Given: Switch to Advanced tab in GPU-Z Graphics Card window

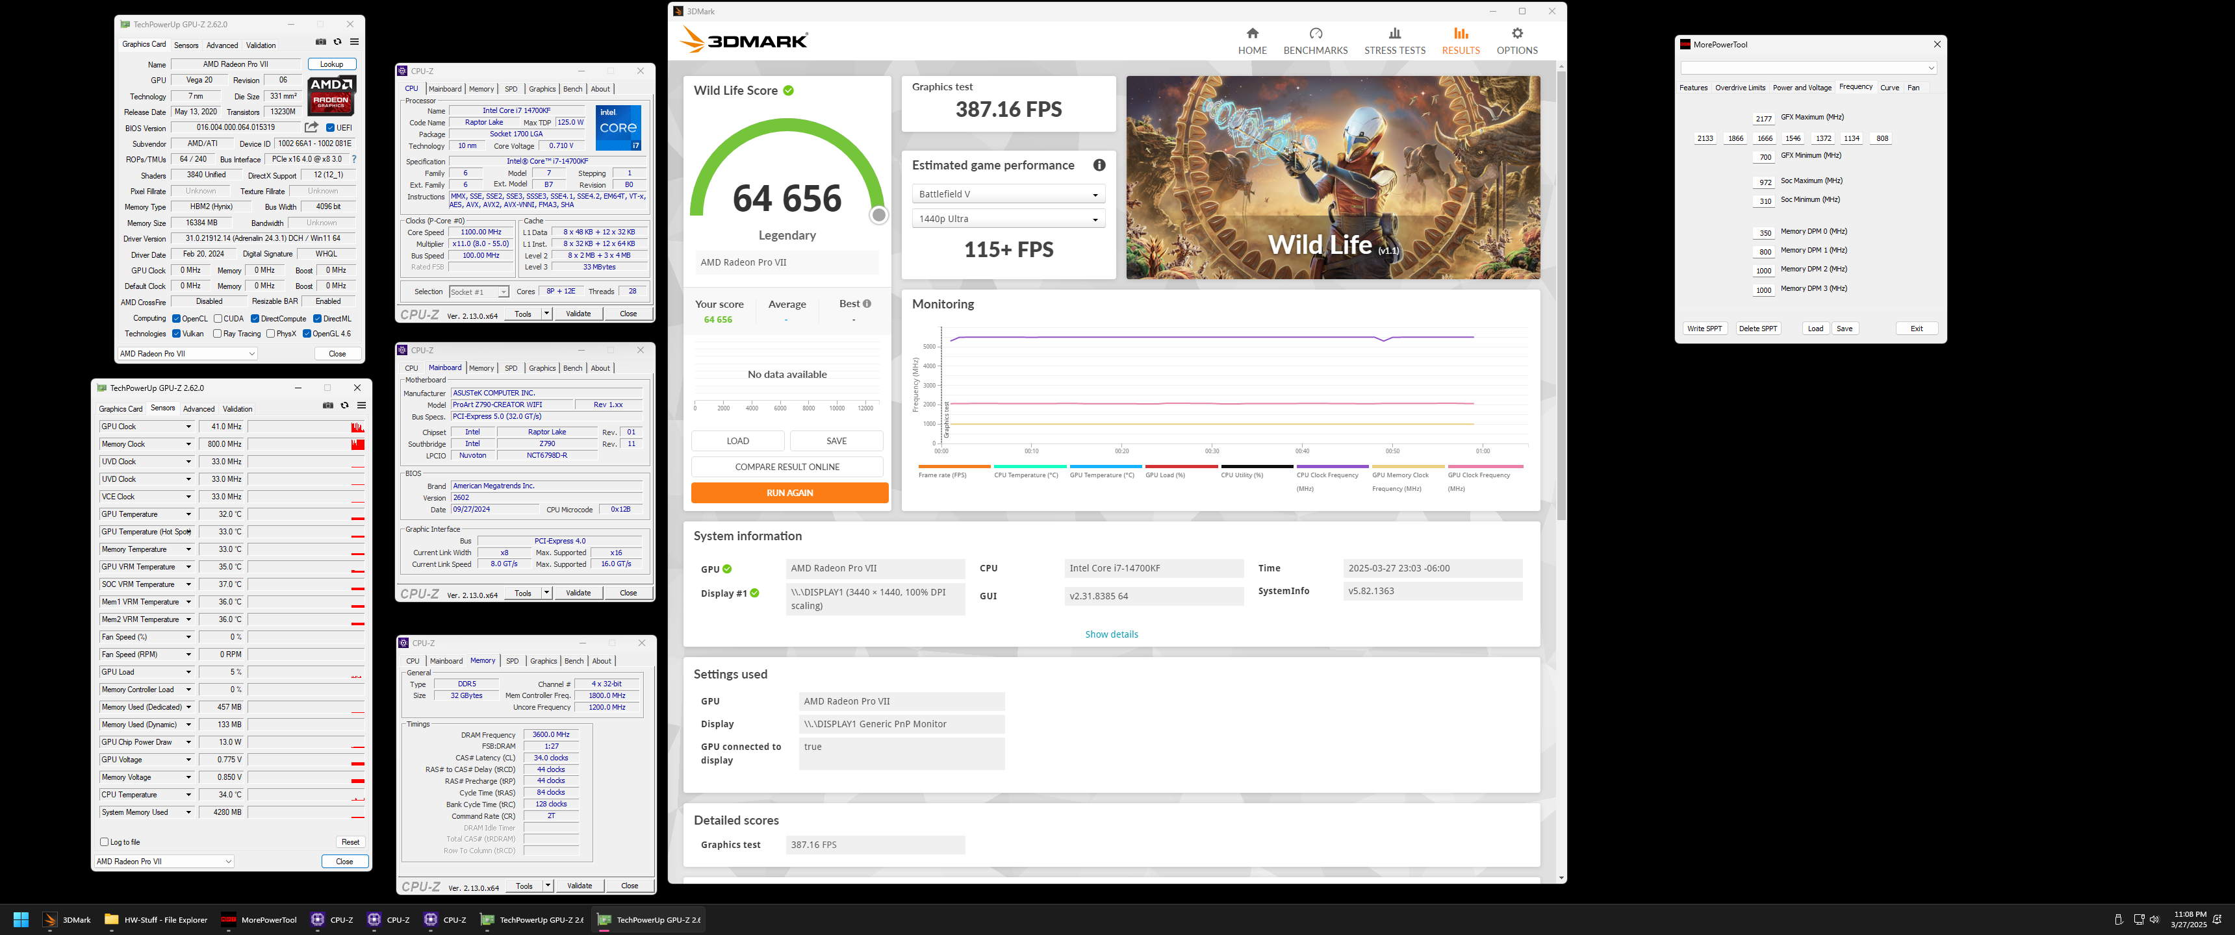Looking at the screenshot, I should coord(222,45).
